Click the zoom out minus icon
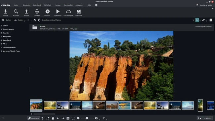The height and width of the screenshot is (121, 215). tap(78, 118)
